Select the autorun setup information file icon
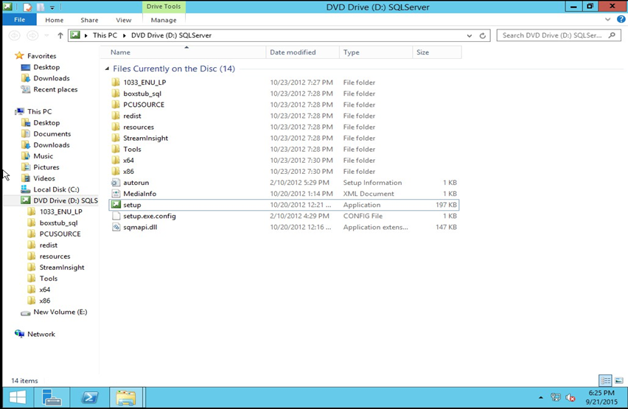The height and width of the screenshot is (409, 628). pos(116,183)
